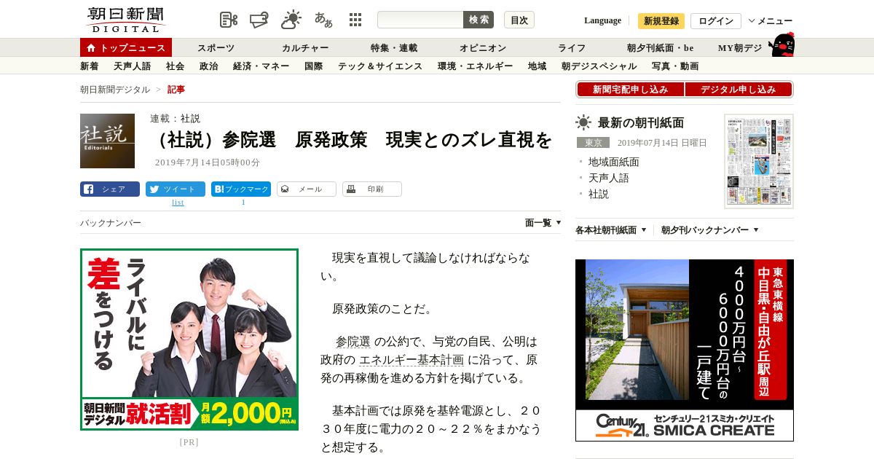Expand 各本社朝刊紙面 dropdown
This screenshot has width=874, height=459.
tap(611, 230)
